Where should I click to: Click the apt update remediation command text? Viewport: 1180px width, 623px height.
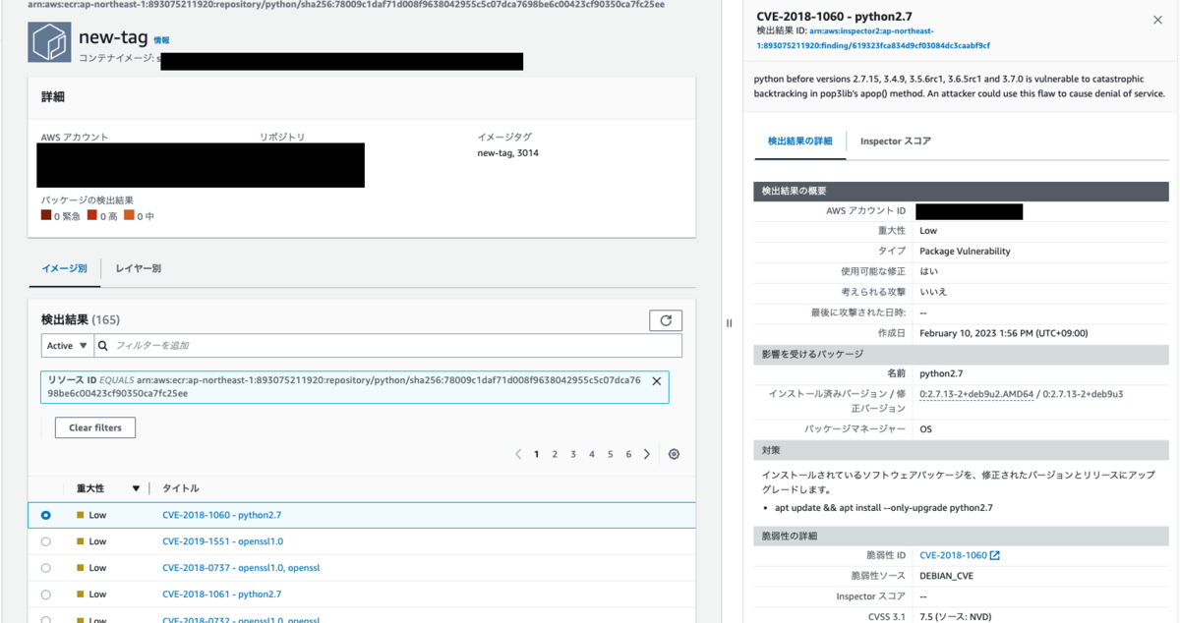click(883, 508)
